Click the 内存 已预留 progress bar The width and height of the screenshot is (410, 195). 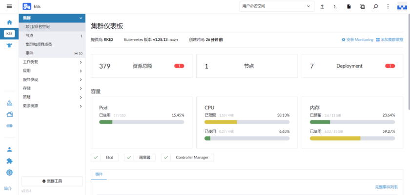[x=352, y=122]
